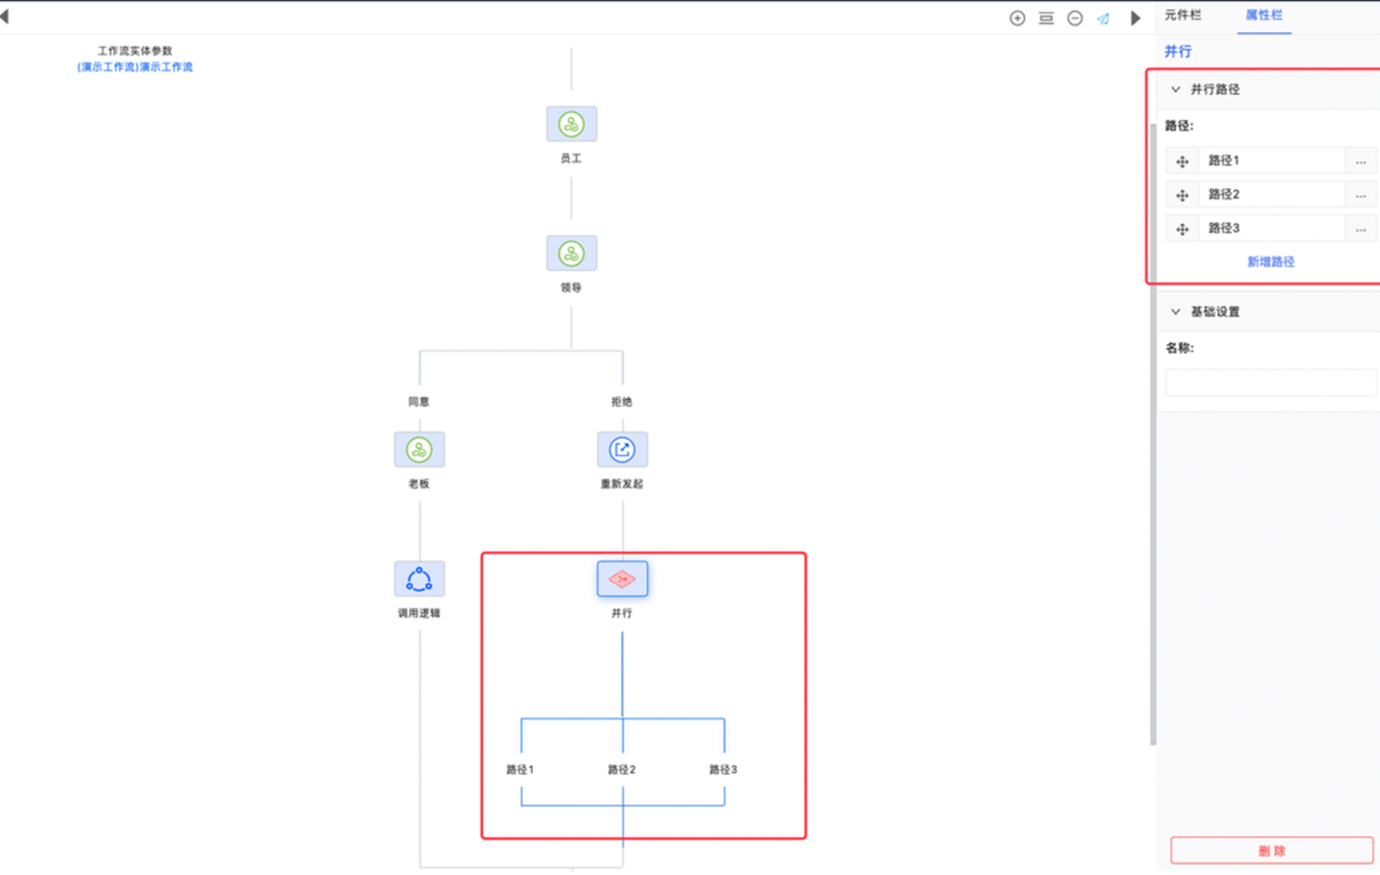Image resolution: width=1380 pixels, height=875 pixels.
Task: Switch to the 属性栏 tab
Action: [x=1264, y=15]
